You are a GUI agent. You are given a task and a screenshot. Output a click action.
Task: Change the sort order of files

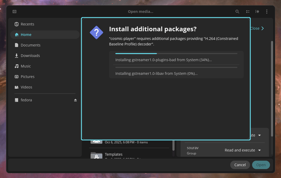257,12
